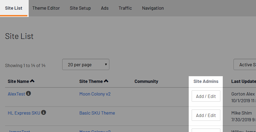Click the Community column header
The image size is (256, 132).
pos(146,81)
